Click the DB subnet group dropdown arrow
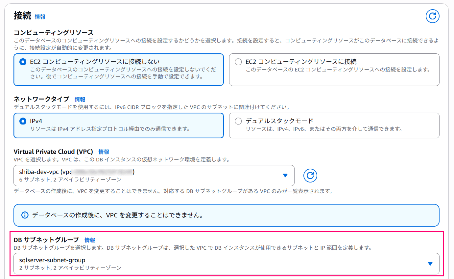 430,264
